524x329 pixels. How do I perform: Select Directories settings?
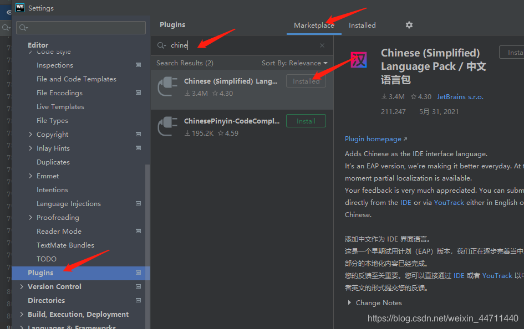pos(46,301)
